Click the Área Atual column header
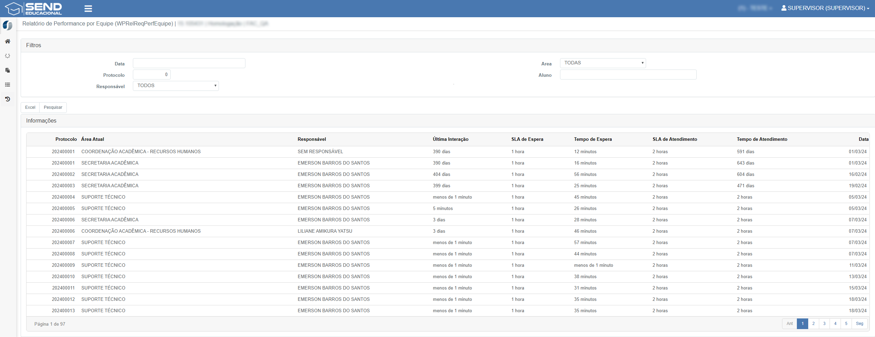 tap(93, 139)
